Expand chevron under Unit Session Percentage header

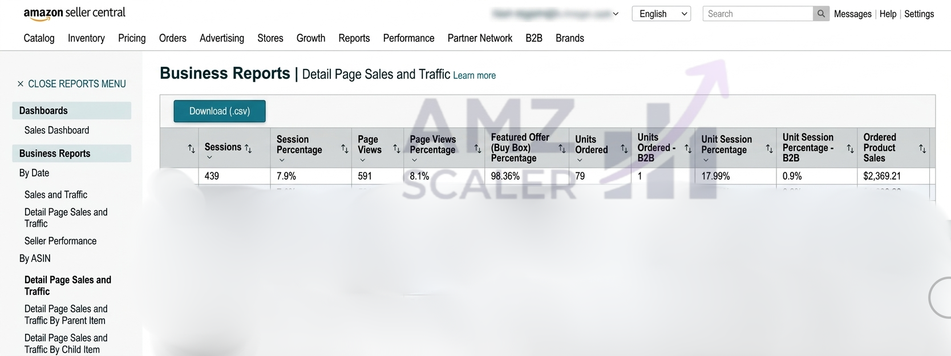pyautogui.click(x=706, y=160)
